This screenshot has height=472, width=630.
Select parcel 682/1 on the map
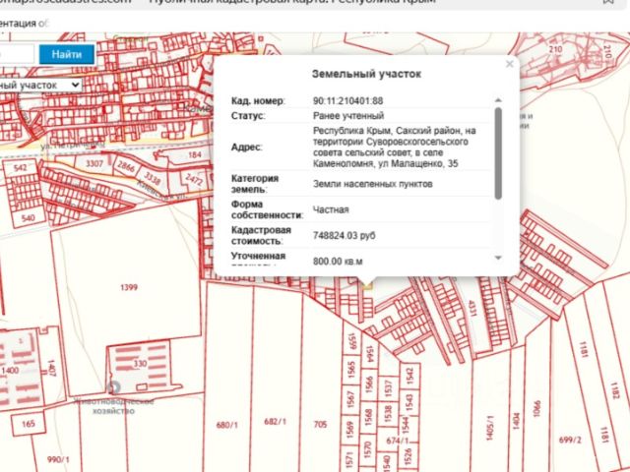coord(276,422)
